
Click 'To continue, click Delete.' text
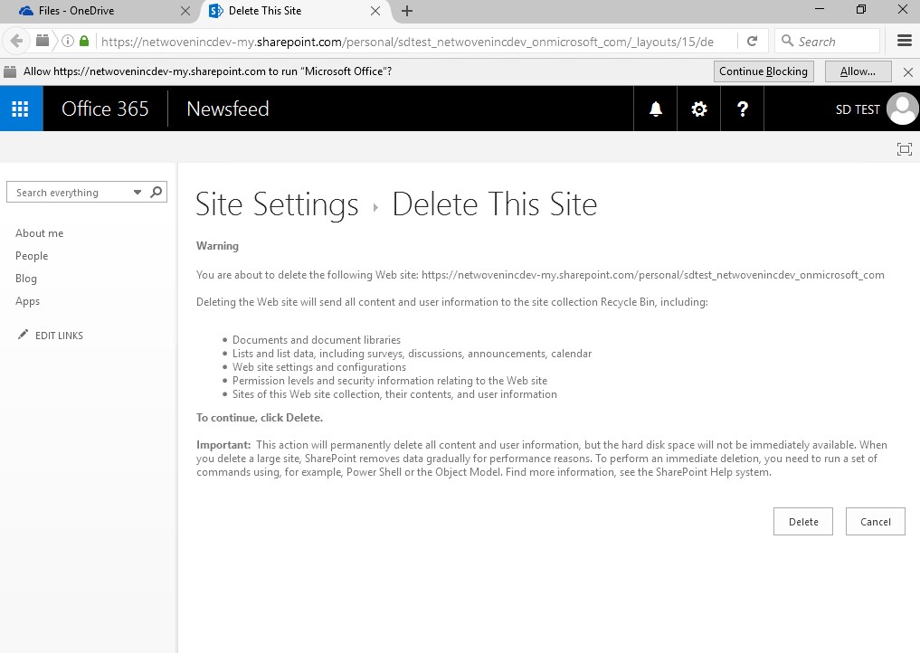coord(260,418)
